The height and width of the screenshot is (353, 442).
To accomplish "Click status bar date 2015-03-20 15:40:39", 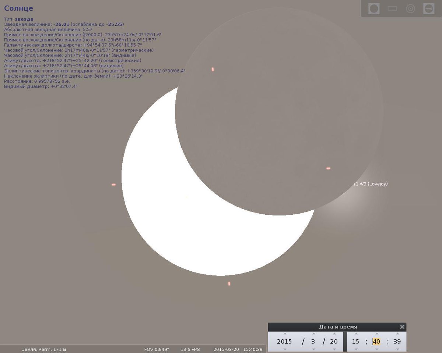I will (238, 349).
